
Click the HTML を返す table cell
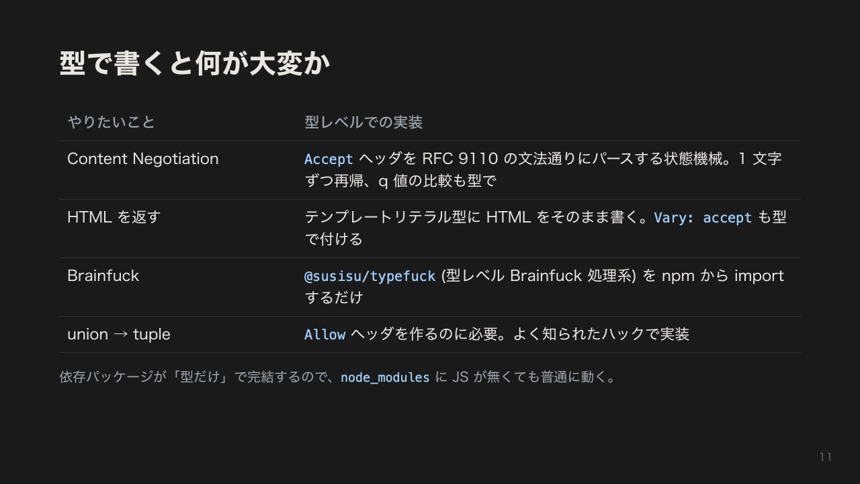[x=114, y=217]
